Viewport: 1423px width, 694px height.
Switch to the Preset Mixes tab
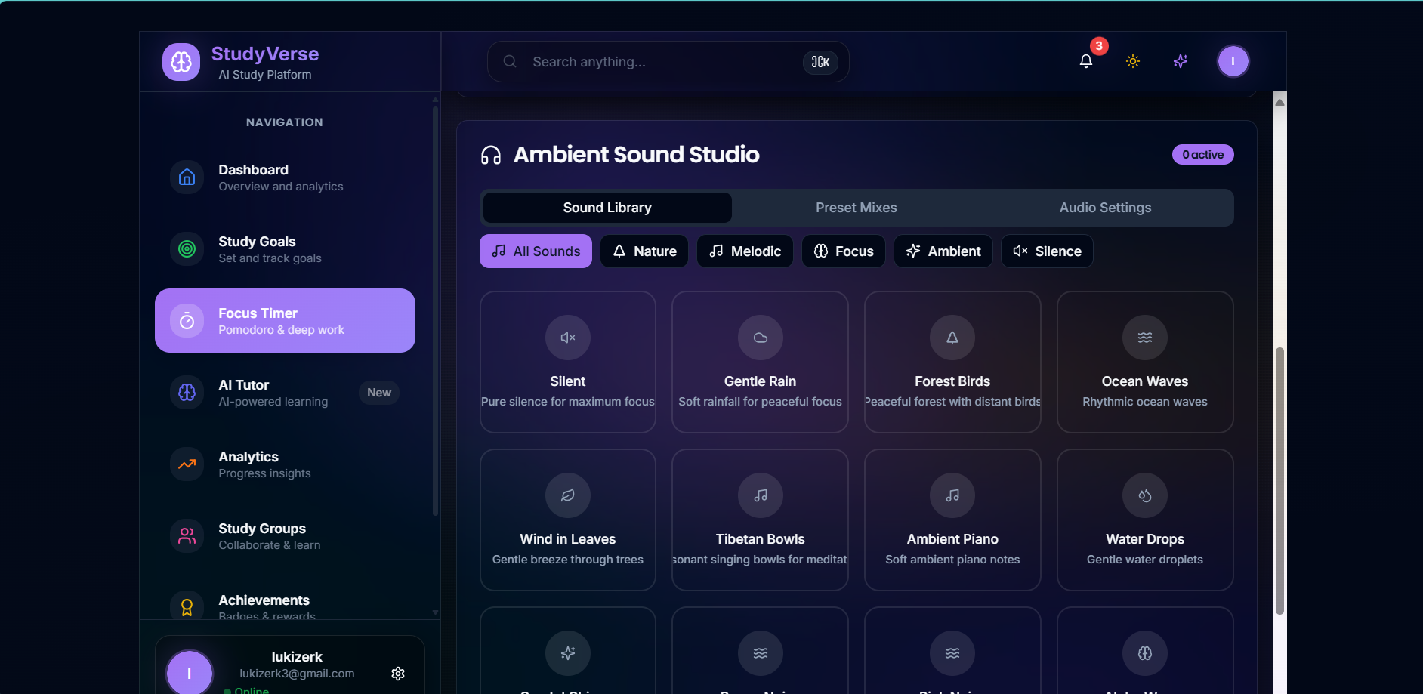pyautogui.click(x=855, y=207)
